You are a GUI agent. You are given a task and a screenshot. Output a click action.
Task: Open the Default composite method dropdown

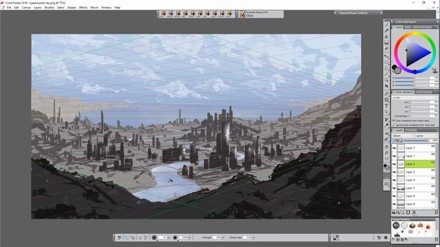coord(403,136)
